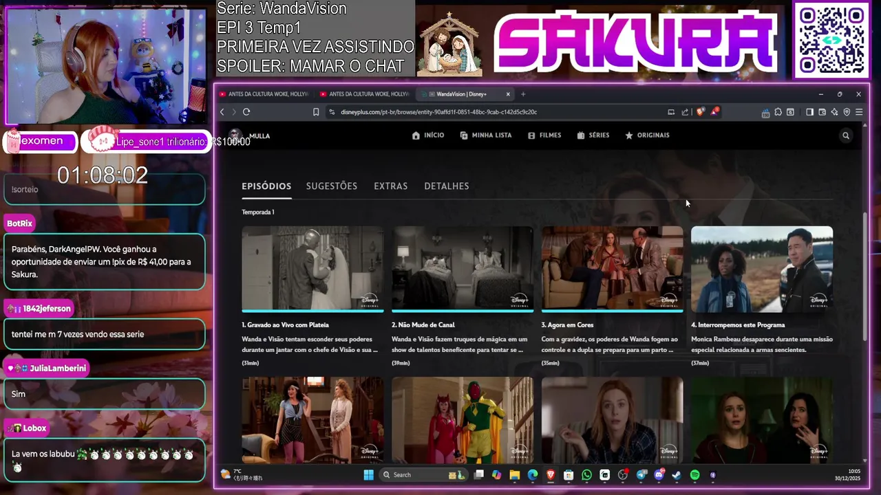Open Telegram from the taskbar
The height and width of the screenshot is (495, 881).
pos(641,475)
